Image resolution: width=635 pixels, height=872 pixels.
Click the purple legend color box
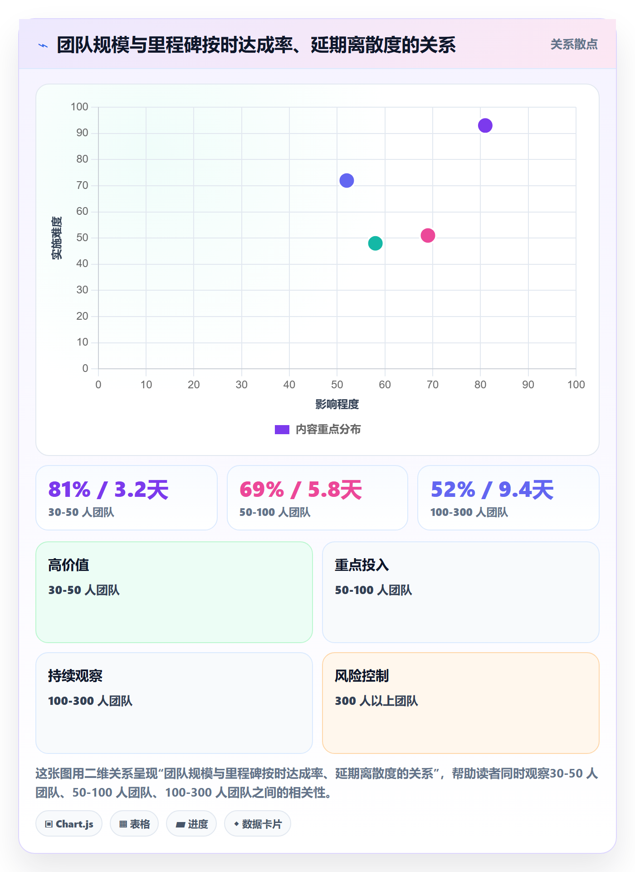(282, 430)
